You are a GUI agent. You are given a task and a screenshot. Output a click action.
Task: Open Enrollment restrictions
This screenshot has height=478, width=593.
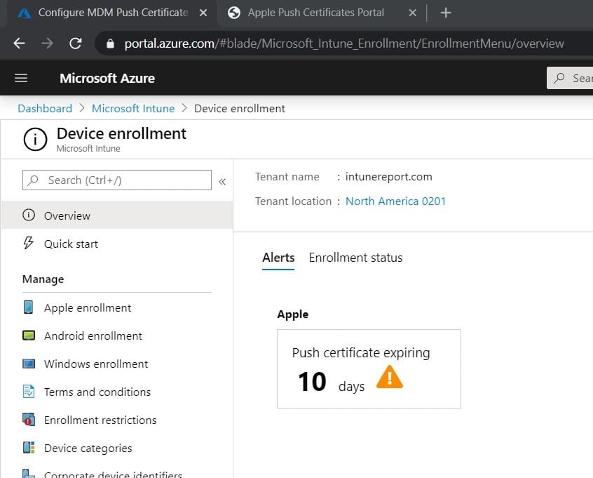(x=117, y=420)
